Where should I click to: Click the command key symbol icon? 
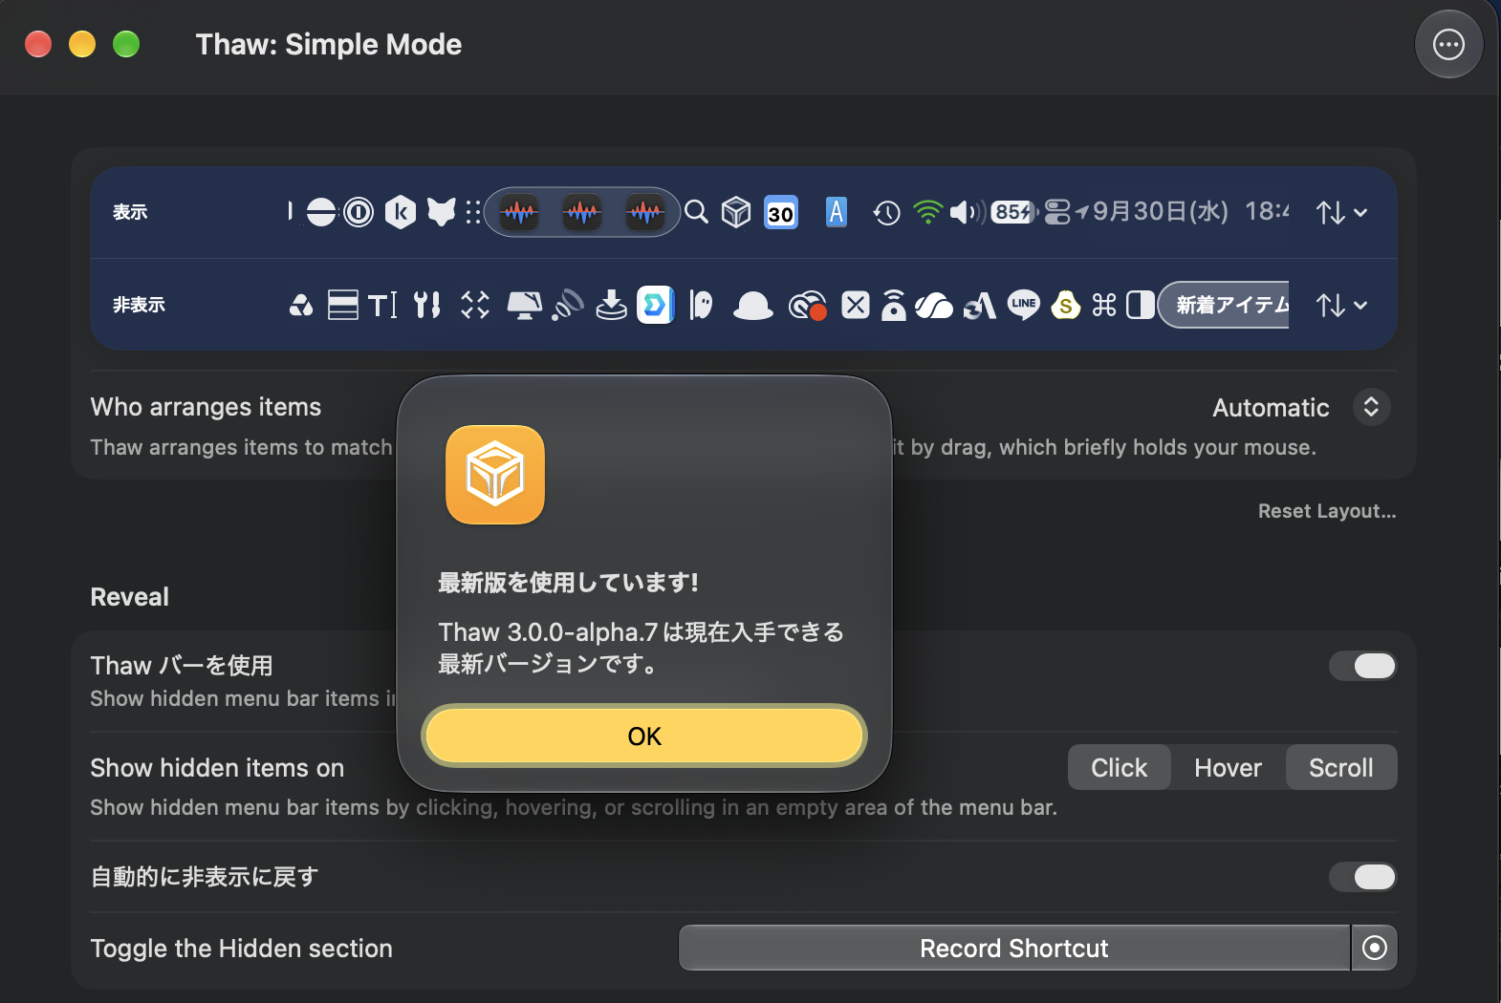pos(1104,305)
